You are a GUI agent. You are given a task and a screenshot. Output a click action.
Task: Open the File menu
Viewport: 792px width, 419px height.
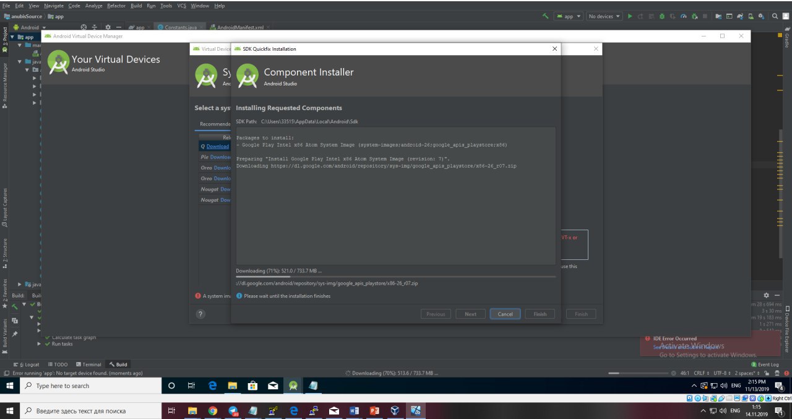pos(7,6)
